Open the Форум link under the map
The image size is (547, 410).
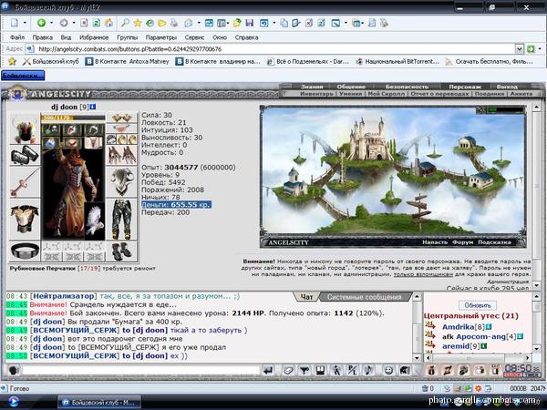(462, 242)
